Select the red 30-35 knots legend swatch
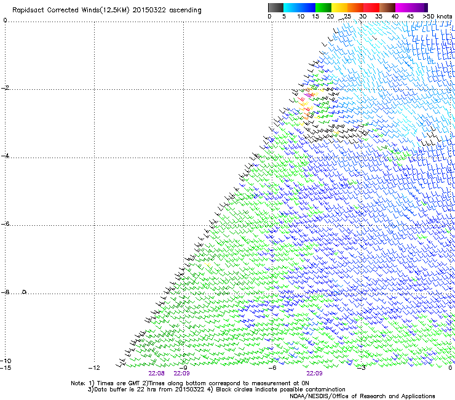The width and height of the screenshot is (455, 400). point(371,7)
